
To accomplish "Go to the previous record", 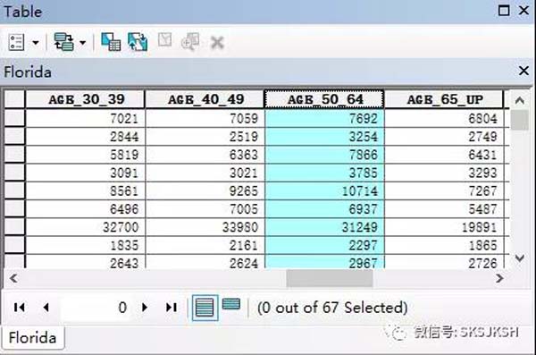I will point(46,307).
